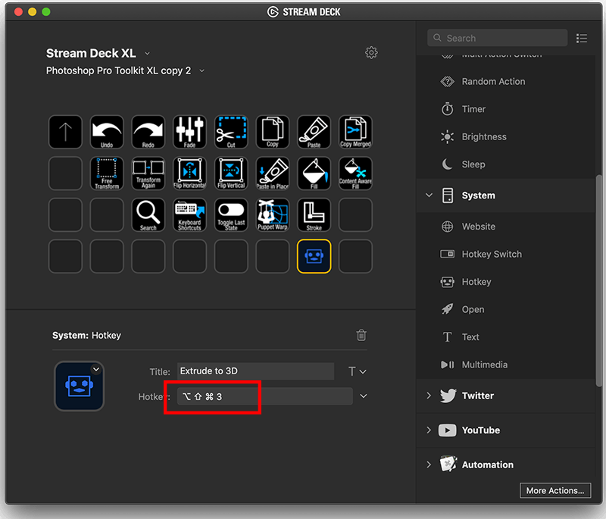Expand the Automation category
The width and height of the screenshot is (606, 519).
coord(429,464)
